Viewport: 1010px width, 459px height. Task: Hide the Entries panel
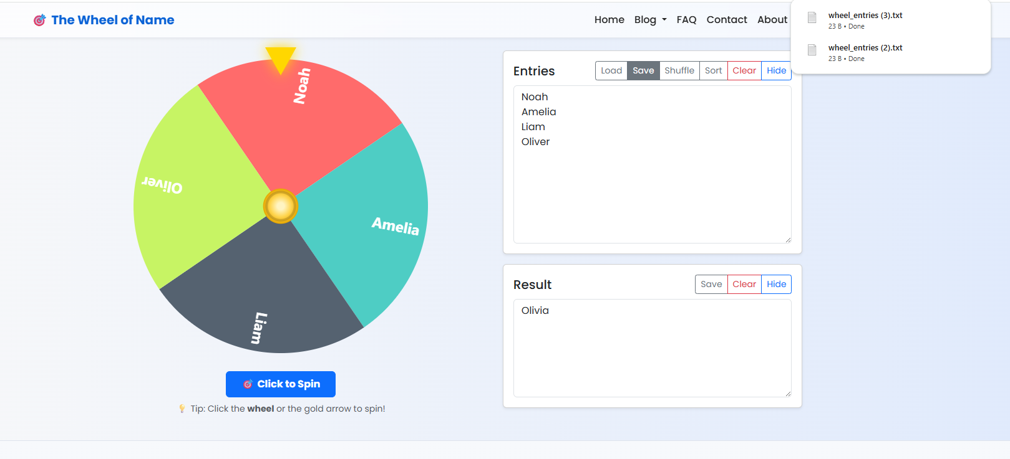tap(776, 70)
